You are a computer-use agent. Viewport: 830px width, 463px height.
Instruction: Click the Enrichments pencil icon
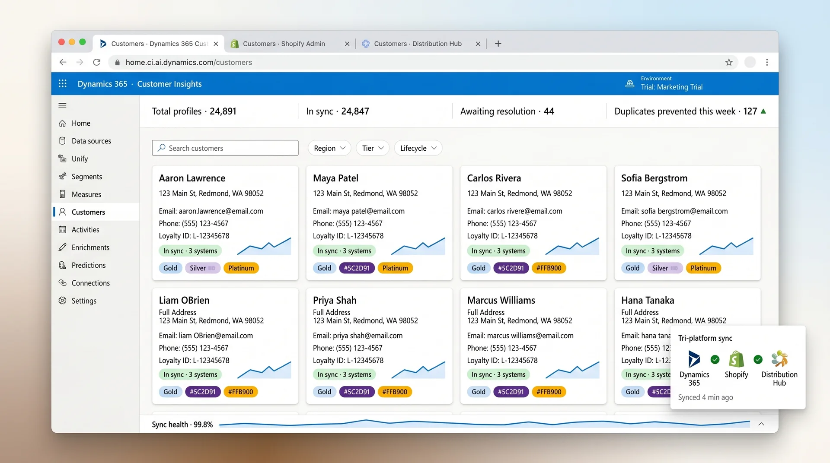[63, 247]
